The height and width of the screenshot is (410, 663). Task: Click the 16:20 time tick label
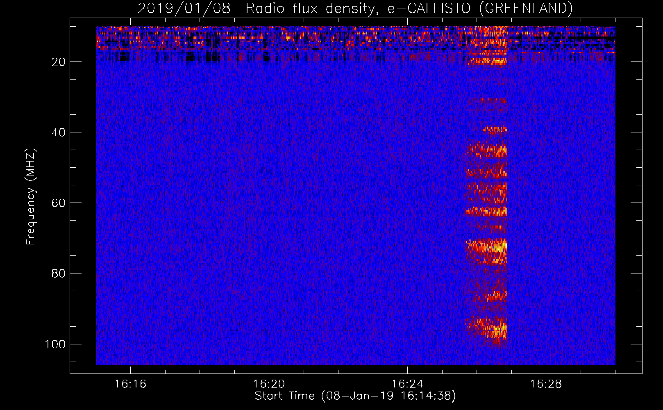(269, 384)
